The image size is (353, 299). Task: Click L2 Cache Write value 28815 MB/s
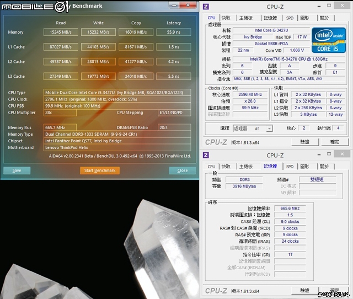pyautogui.click(x=98, y=61)
